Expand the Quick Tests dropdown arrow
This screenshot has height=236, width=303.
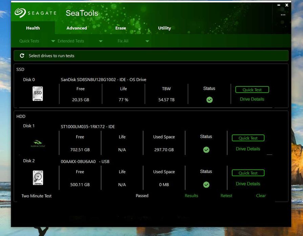[x=53, y=41]
